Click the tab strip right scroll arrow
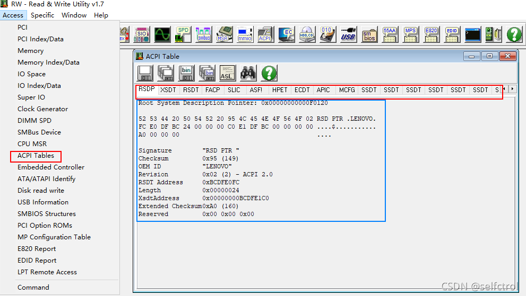This screenshot has height=296, width=526. point(513,89)
